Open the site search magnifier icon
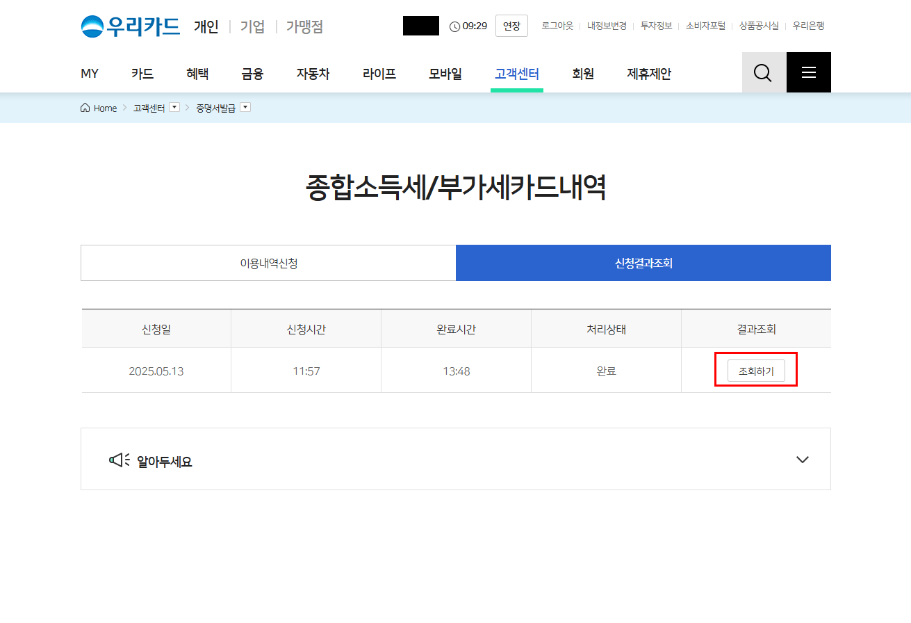Image resolution: width=911 pixels, height=623 pixels. click(763, 72)
